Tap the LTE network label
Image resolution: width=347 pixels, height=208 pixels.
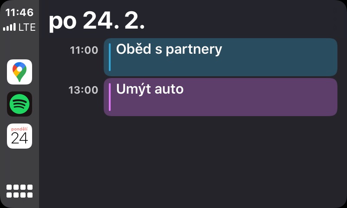[x=27, y=27]
